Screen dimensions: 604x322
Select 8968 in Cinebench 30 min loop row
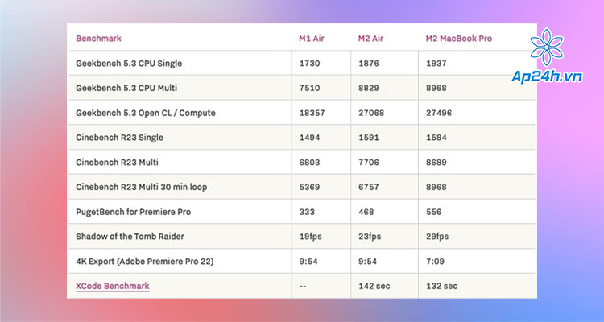436,187
